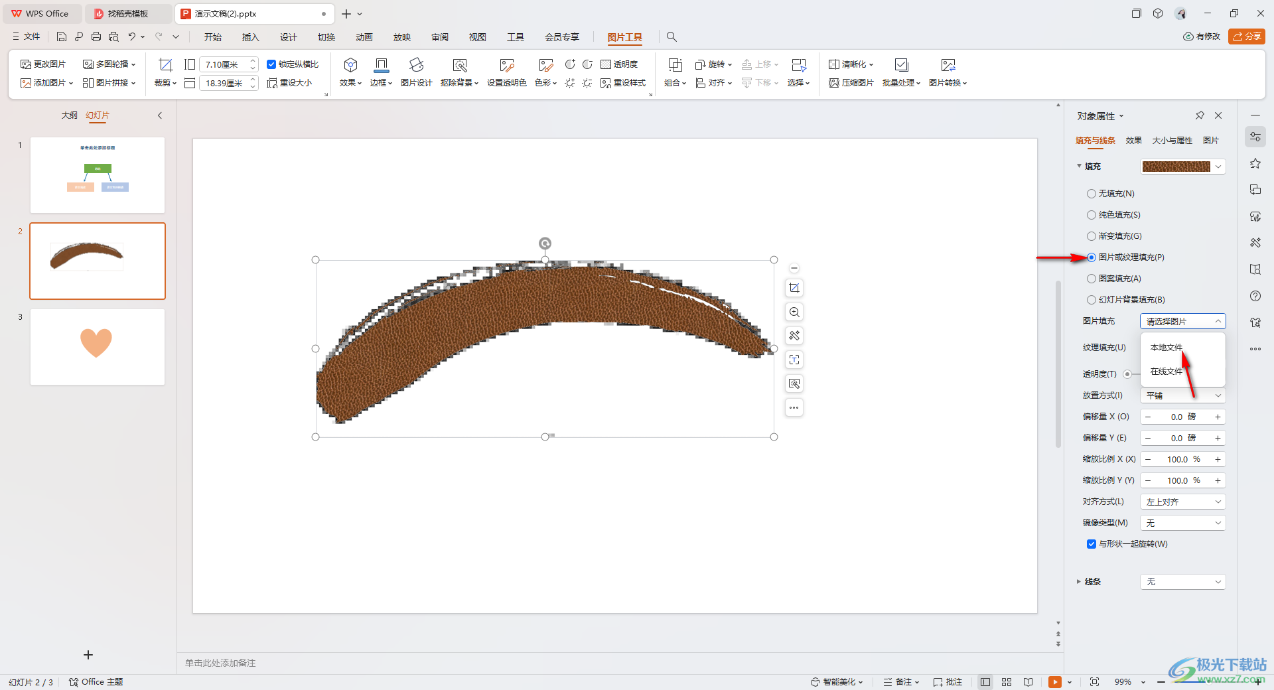Open the 选择 selection pane icon
Image resolution: width=1274 pixels, height=690 pixels.
coord(799,64)
